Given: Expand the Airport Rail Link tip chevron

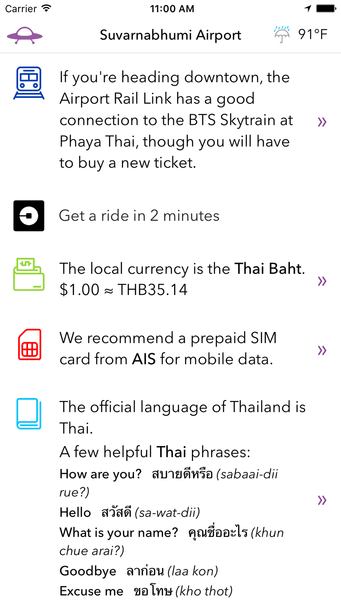Looking at the screenshot, I should click(x=322, y=122).
